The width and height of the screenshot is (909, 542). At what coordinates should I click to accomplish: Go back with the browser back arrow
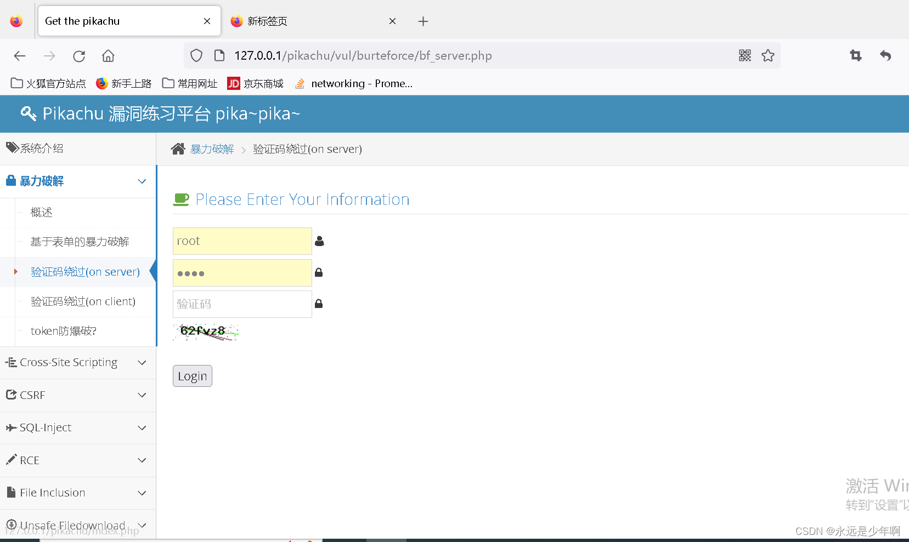(x=20, y=56)
